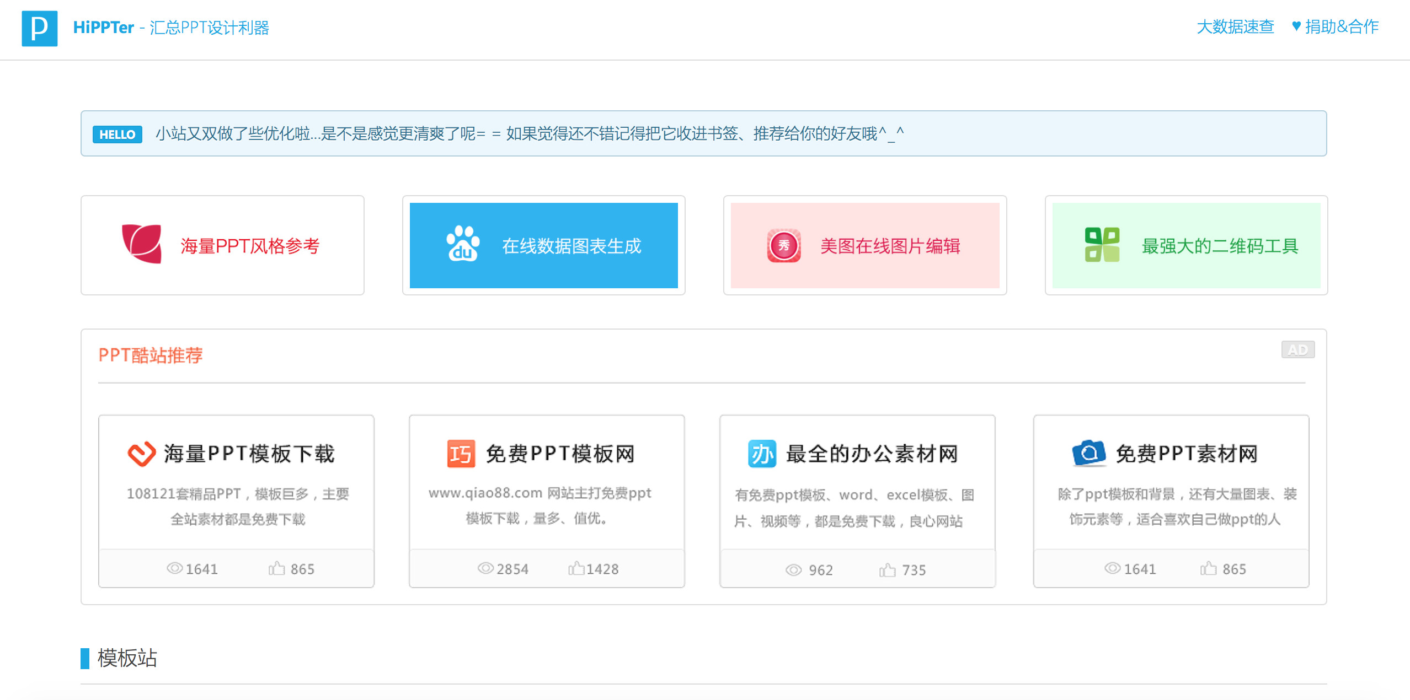Click the description starting 108121套精品PPT

[x=238, y=507]
